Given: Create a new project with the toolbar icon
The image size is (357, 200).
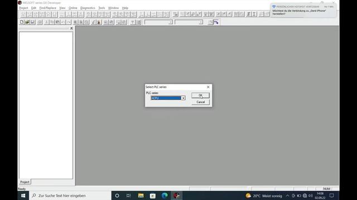Looking at the screenshot, I should click(22, 22).
